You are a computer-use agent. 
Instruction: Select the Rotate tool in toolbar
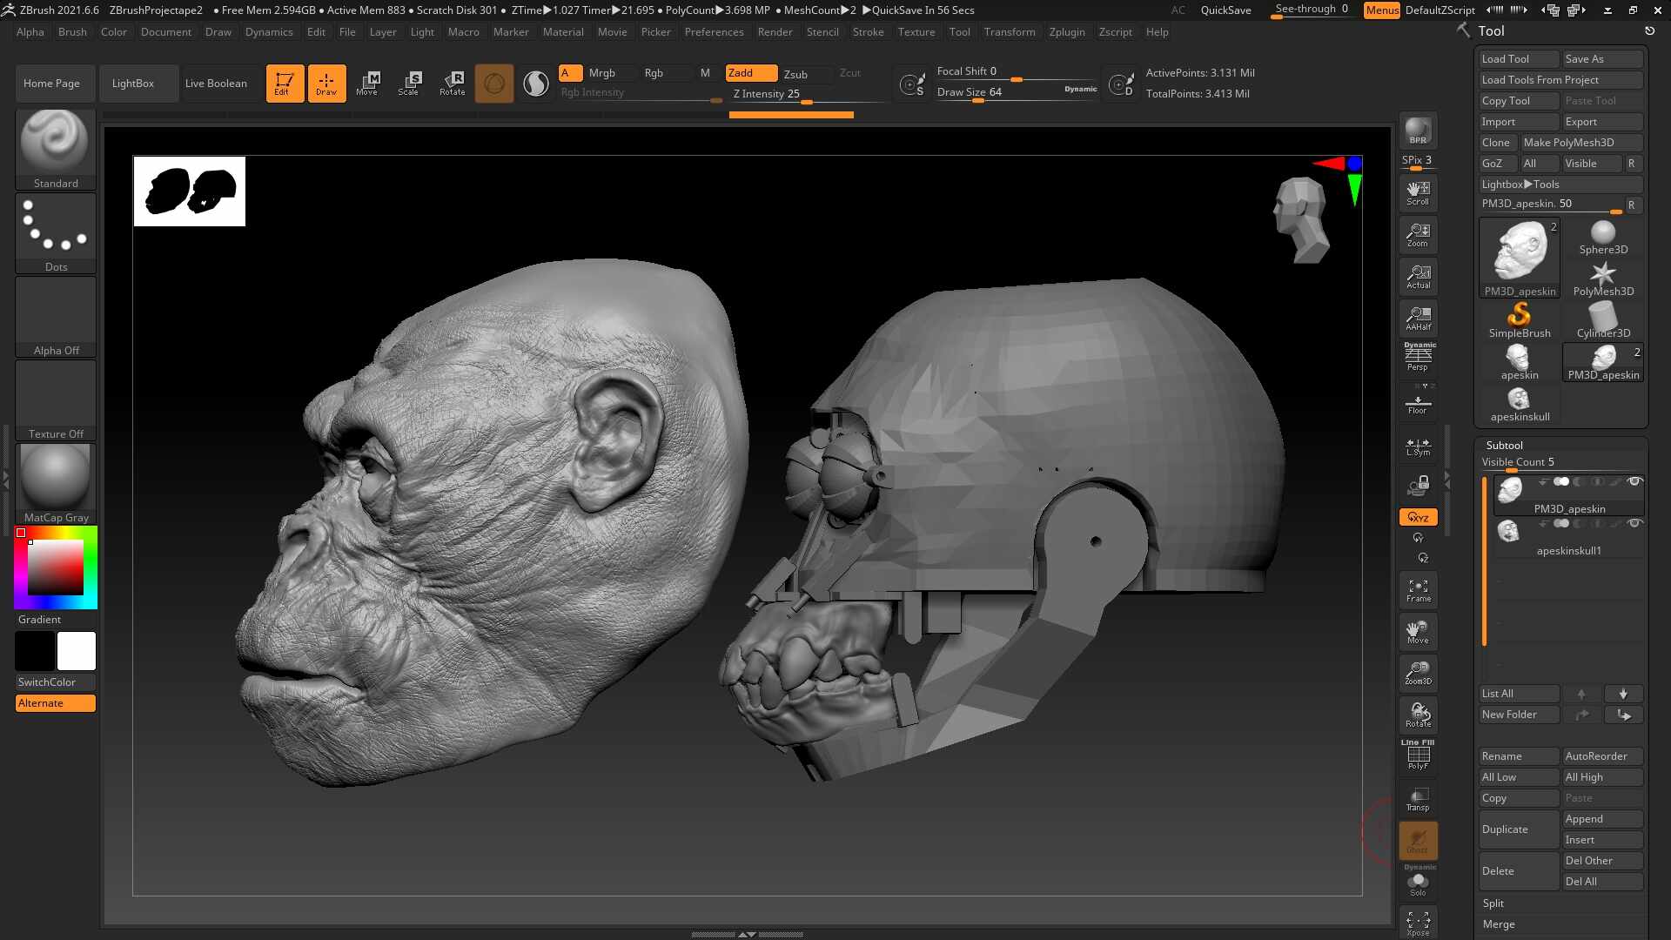pos(453,82)
